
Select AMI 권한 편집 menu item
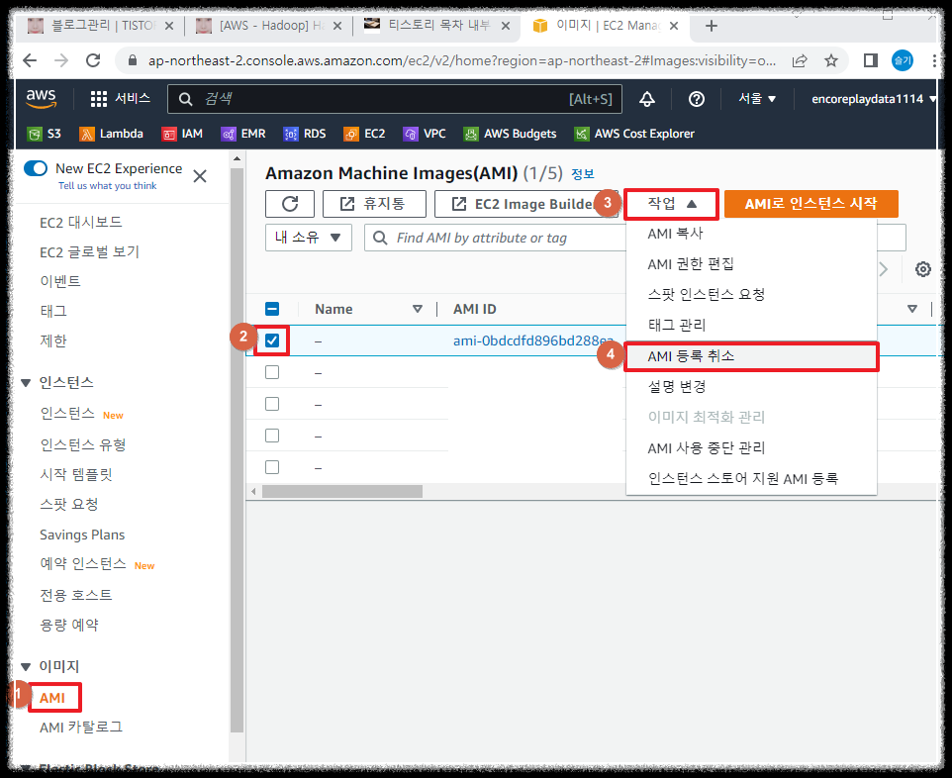click(751, 264)
